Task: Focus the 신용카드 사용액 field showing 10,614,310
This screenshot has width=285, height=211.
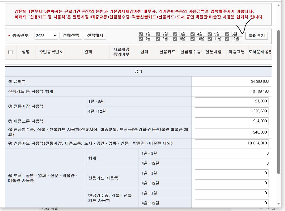Action: [x=231, y=143]
